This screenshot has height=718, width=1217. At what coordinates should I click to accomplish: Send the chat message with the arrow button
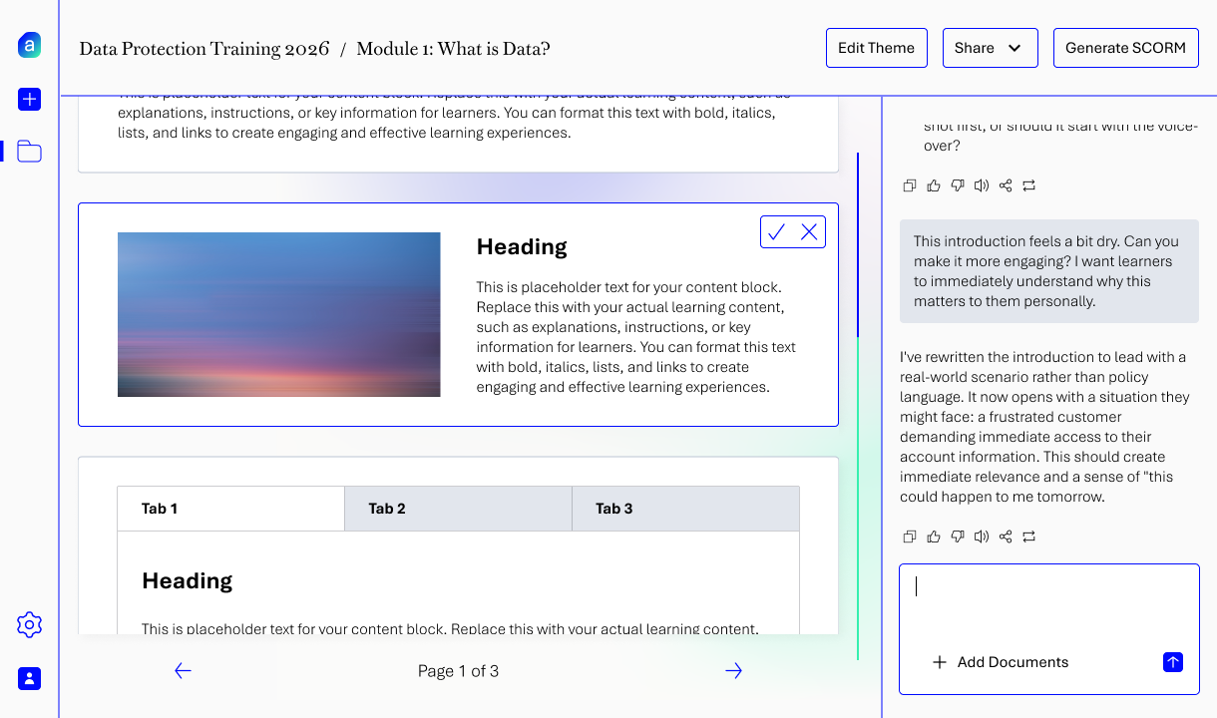click(x=1173, y=662)
